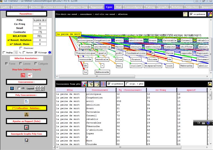Click the Collocation-Relation network icon
Viewport: 213px width, 150px height.
click(26, 115)
